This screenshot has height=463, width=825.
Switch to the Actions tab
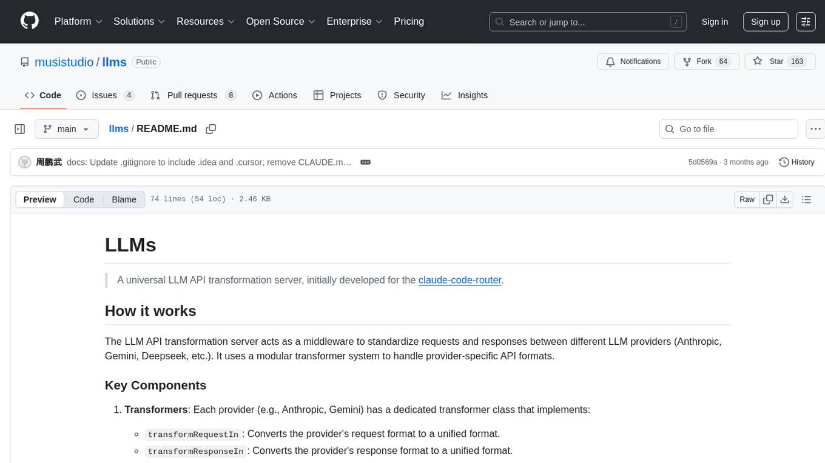coord(275,95)
